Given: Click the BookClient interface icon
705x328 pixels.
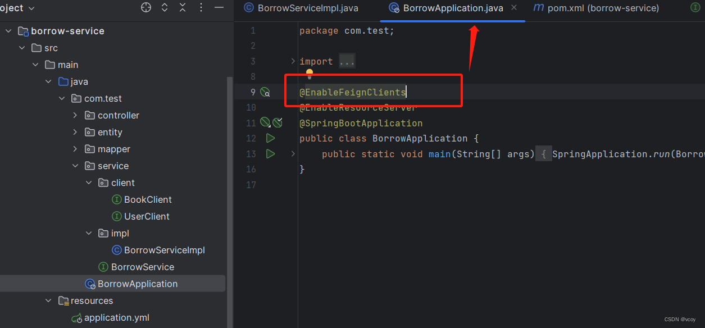Looking at the screenshot, I should (117, 199).
